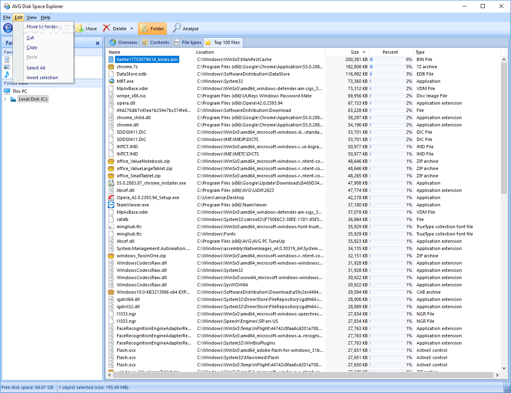Image resolution: width=511 pixels, height=393 pixels.
Task: Click the office_ValueNotebook.zip archive icon
Action: click(111, 161)
